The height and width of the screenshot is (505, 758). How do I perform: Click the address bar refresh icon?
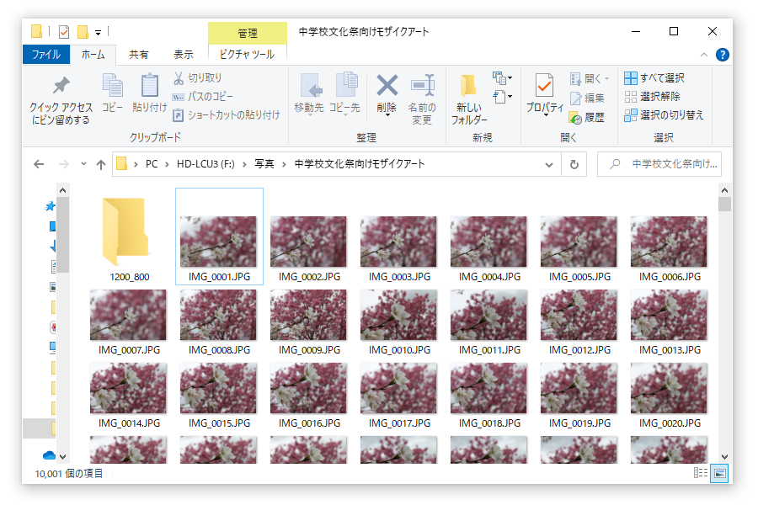coord(574,164)
